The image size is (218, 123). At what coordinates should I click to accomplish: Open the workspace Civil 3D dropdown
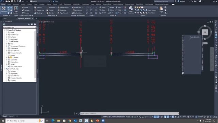click(40, 1)
